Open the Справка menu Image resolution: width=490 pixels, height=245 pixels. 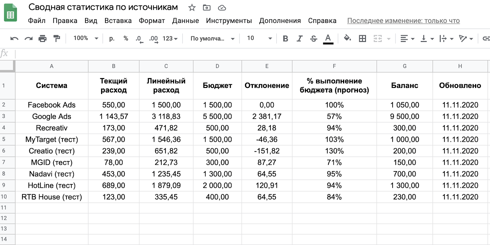[x=322, y=21]
